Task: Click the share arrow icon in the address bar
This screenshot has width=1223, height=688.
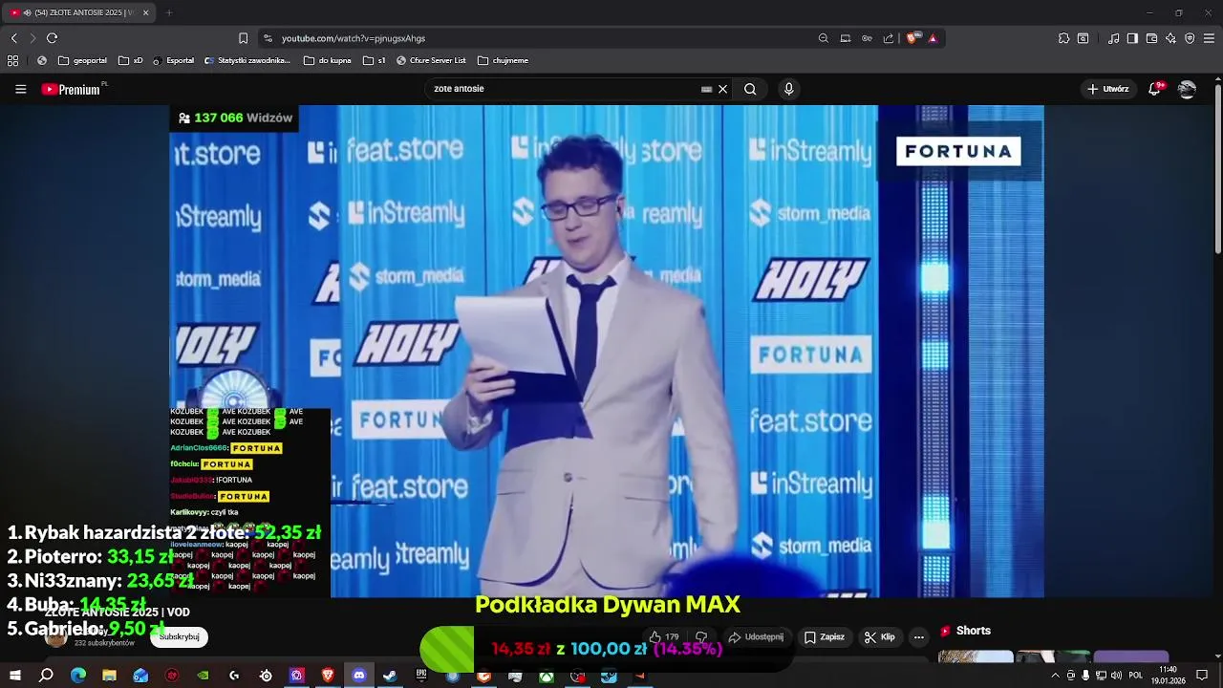Action: point(889,38)
